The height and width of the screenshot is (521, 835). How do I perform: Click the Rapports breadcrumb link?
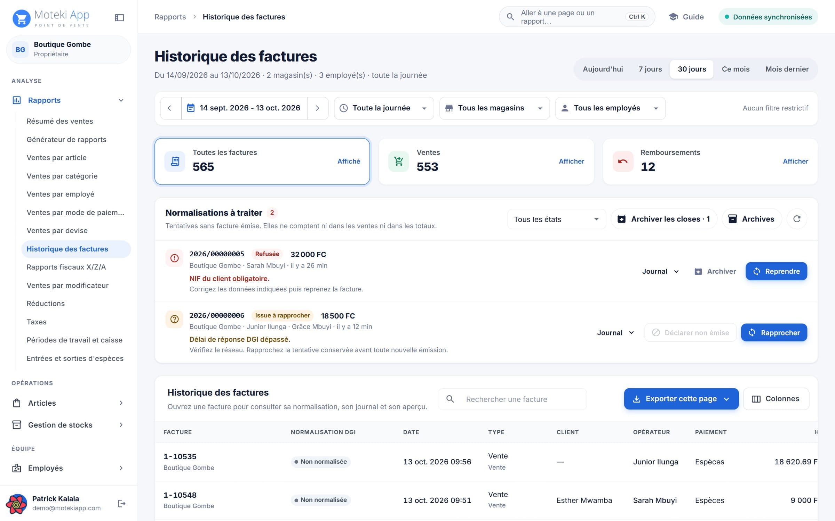click(x=170, y=17)
